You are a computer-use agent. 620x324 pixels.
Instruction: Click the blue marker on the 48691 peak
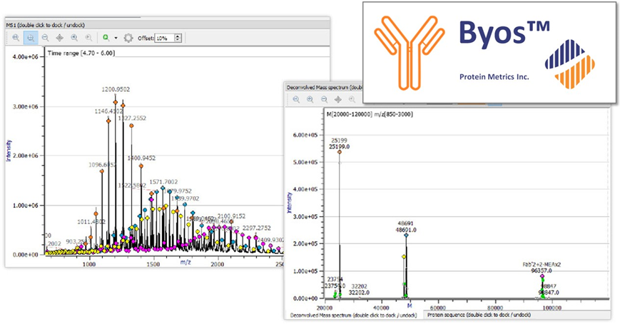(x=406, y=235)
